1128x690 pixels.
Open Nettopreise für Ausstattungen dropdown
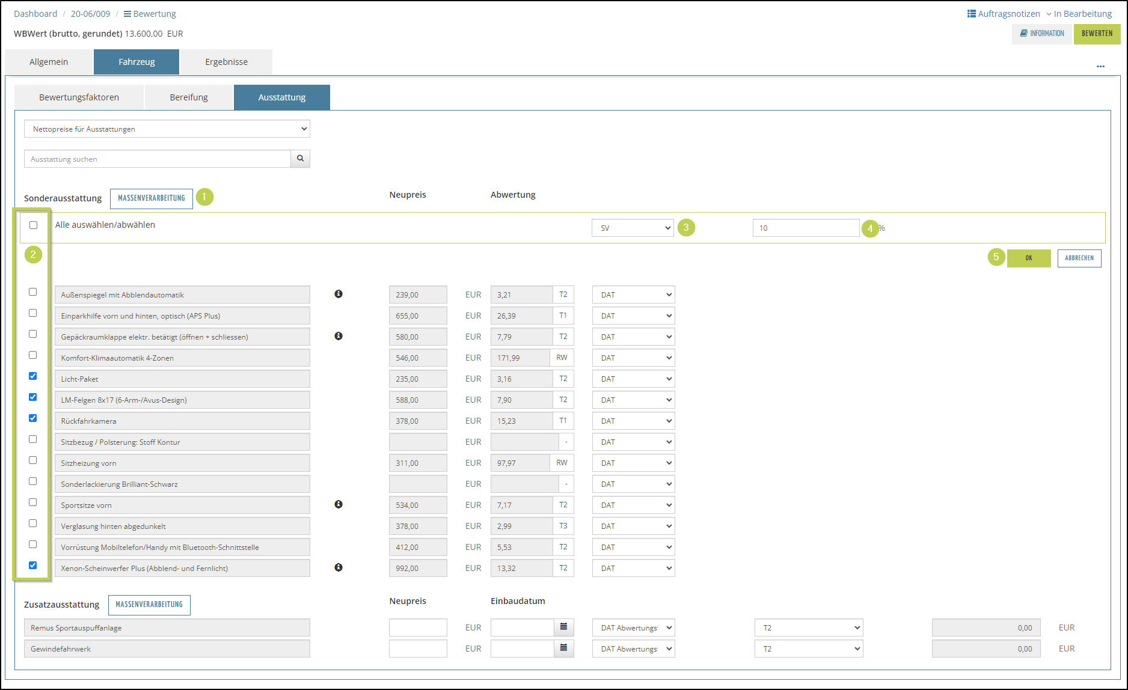pyautogui.click(x=167, y=129)
